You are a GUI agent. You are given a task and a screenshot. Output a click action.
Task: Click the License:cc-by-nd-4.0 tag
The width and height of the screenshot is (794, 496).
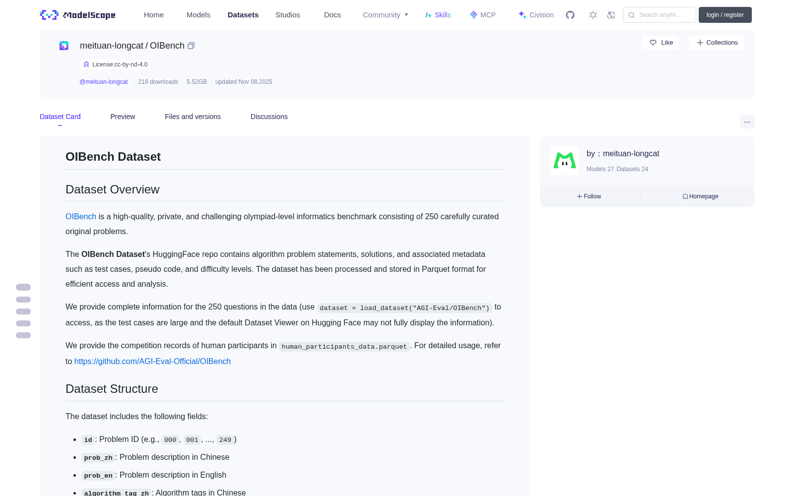(x=115, y=64)
